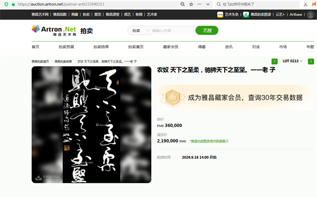Click the green shield security icon
The image size is (317, 198).
pos(6,4)
